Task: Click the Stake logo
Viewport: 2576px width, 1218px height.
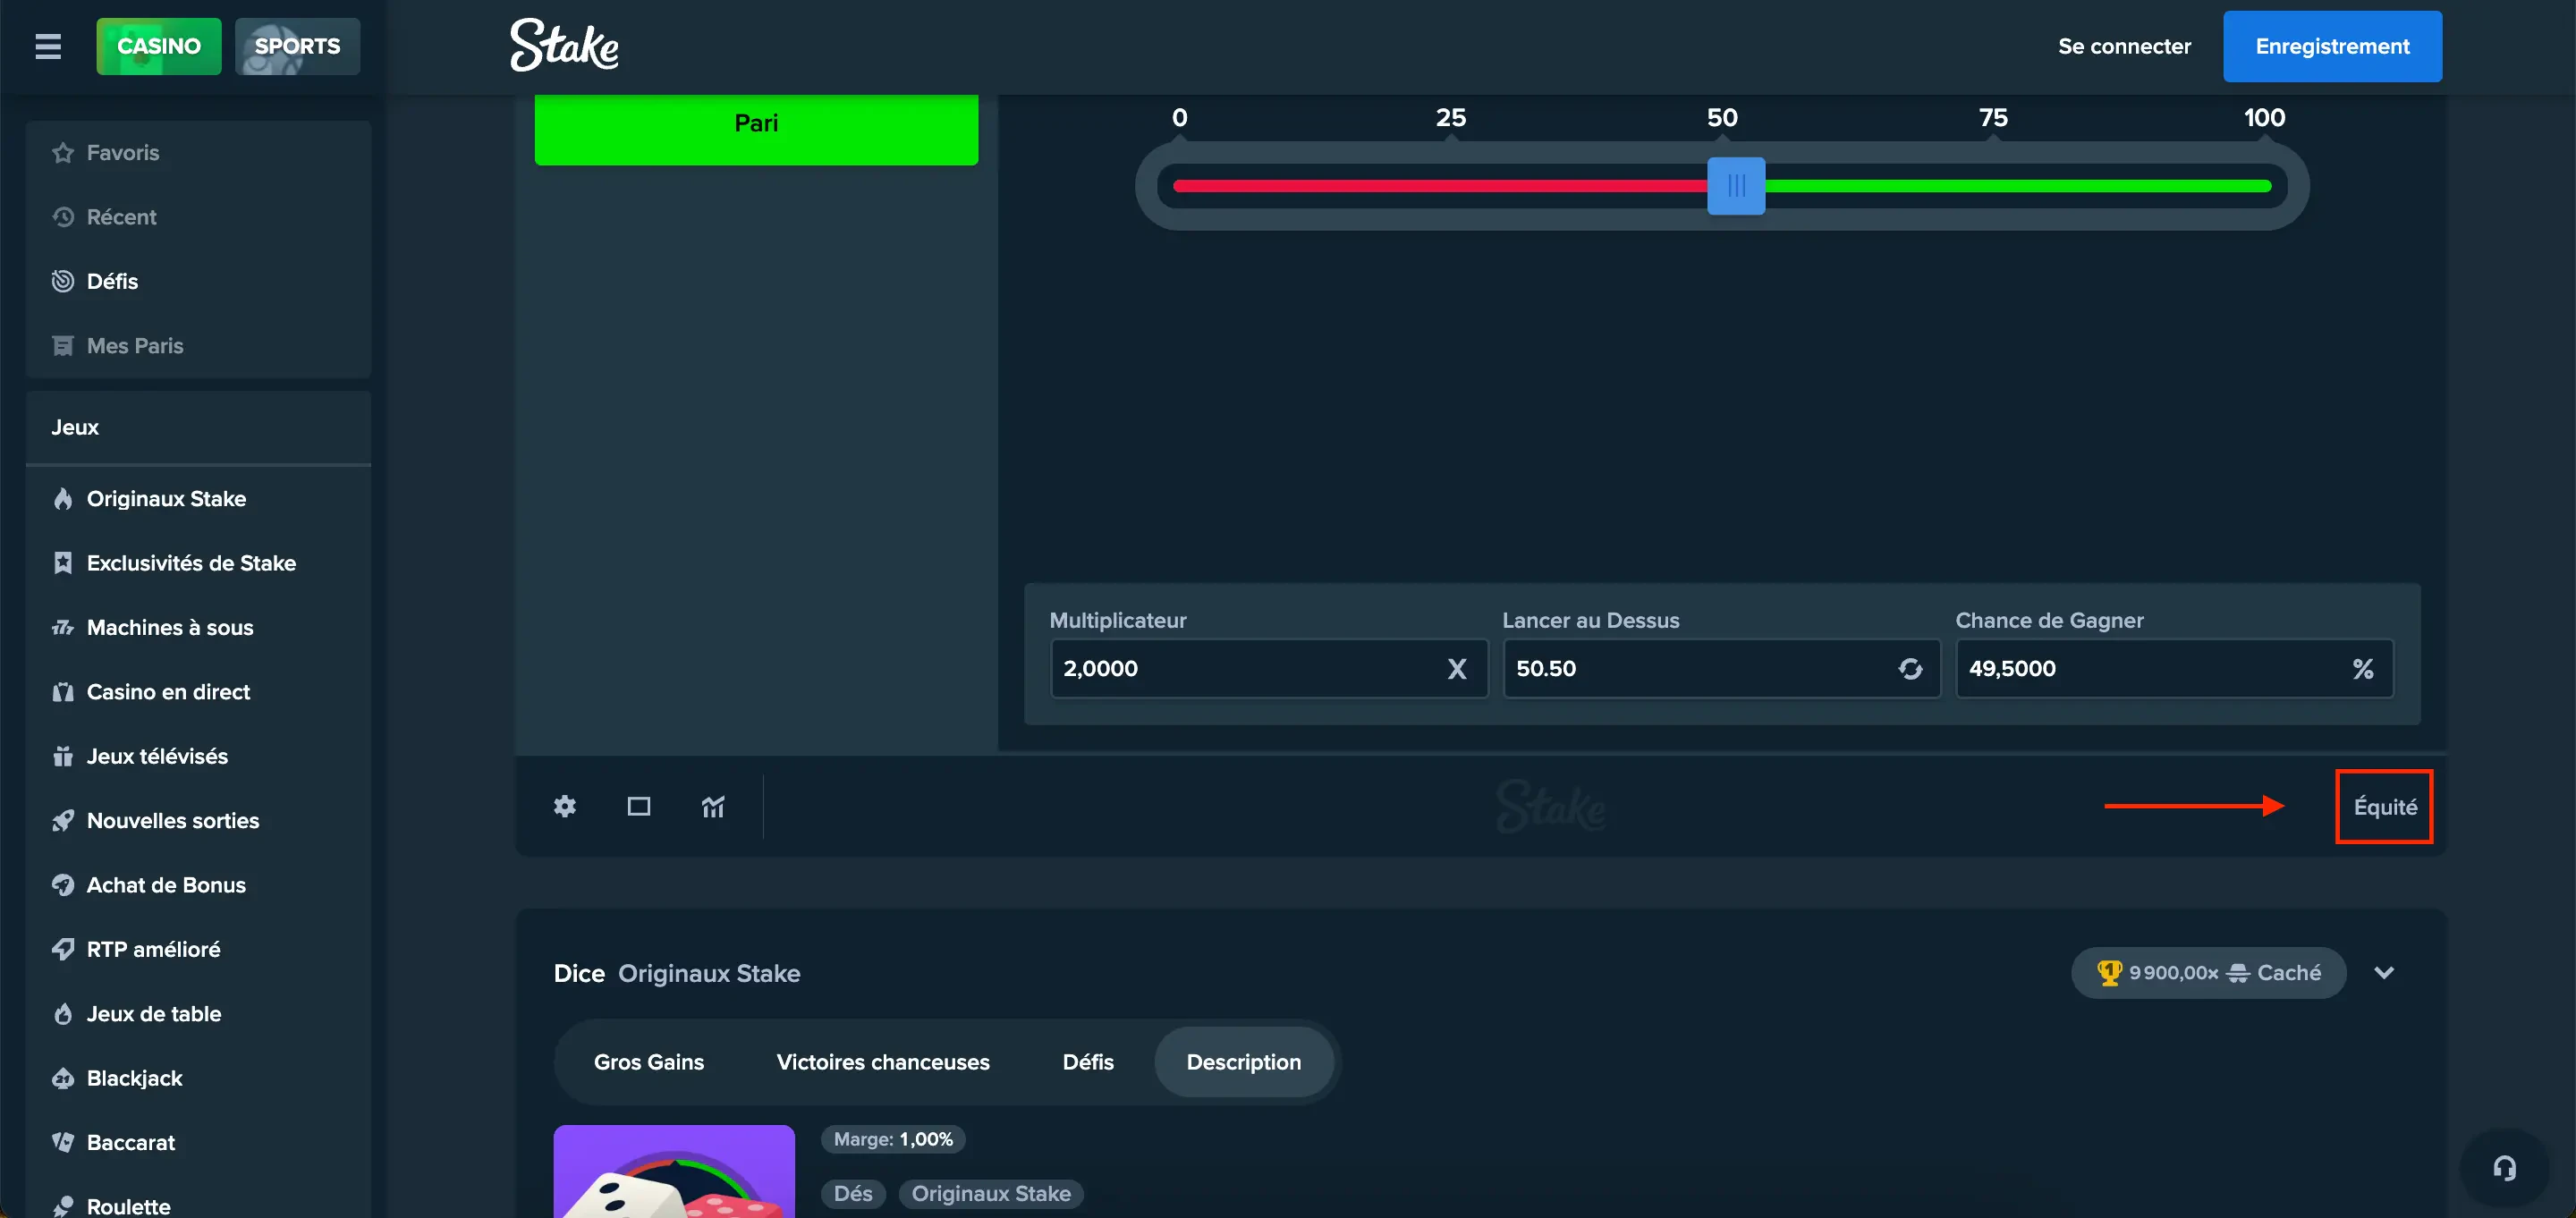Action: 564,46
